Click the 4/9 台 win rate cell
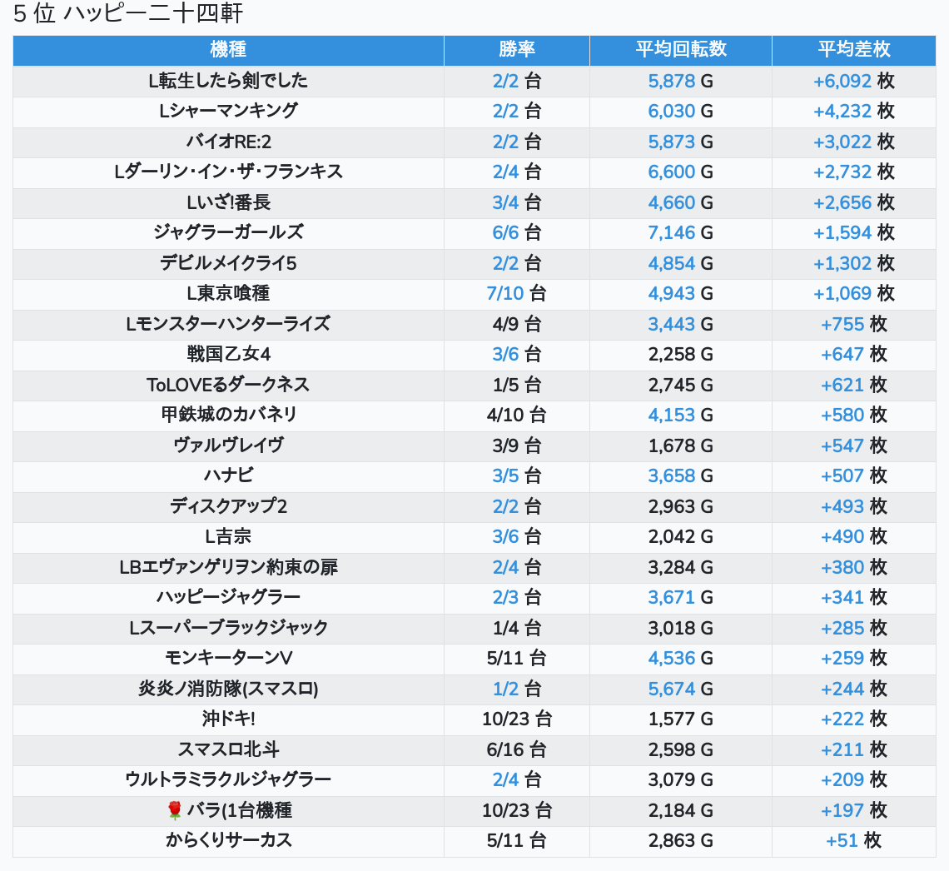 click(x=517, y=324)
